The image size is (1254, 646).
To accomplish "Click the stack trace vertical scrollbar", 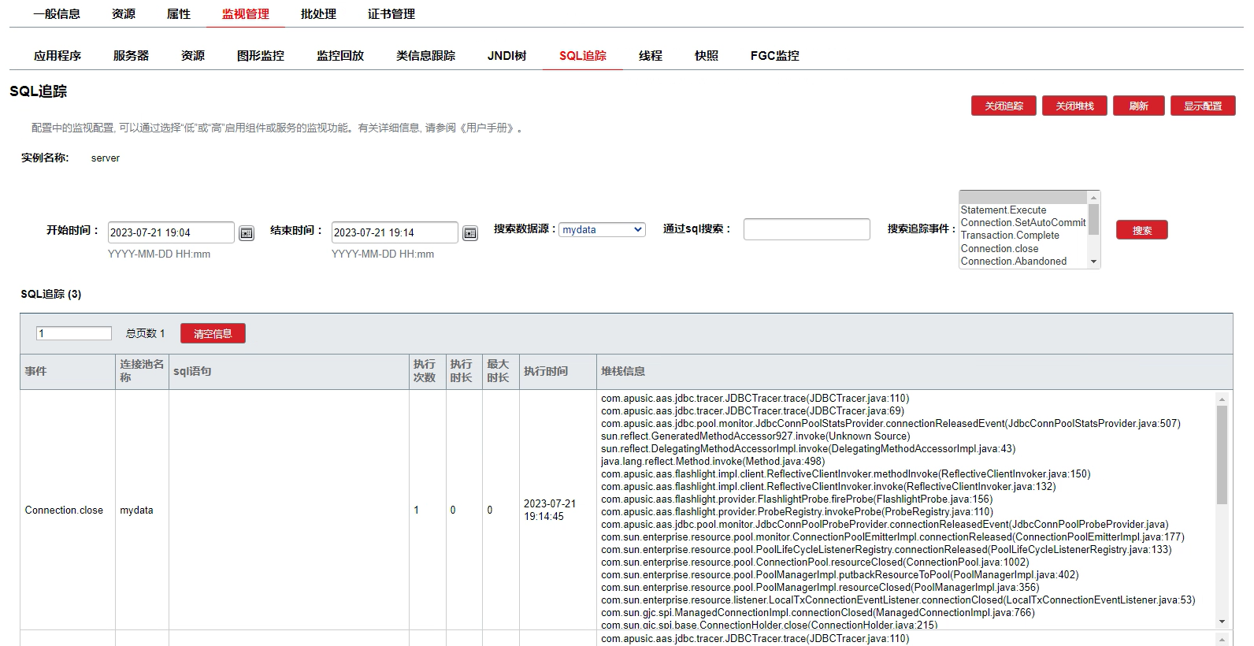I will 1222,455.
